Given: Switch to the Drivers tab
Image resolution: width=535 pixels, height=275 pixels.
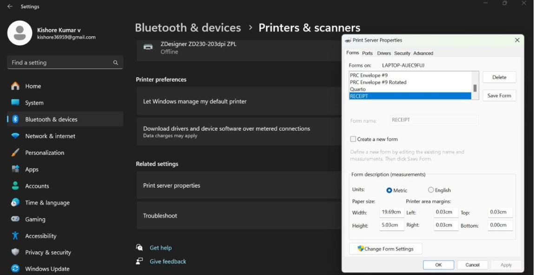Looking at the screenshot, I should click(x=384, y=53).
